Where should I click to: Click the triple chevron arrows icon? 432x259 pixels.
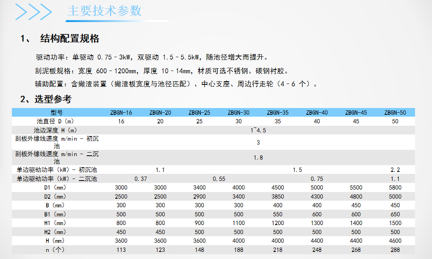(34, 11)
